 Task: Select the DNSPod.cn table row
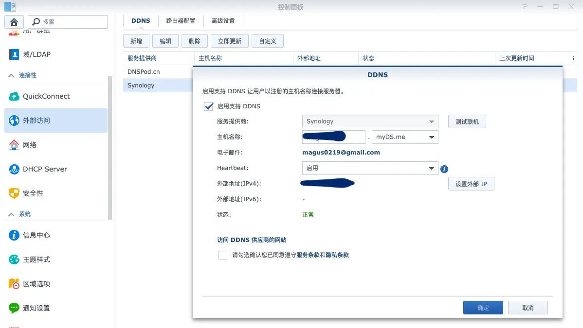pyautogui.click(x=158, y=72)
